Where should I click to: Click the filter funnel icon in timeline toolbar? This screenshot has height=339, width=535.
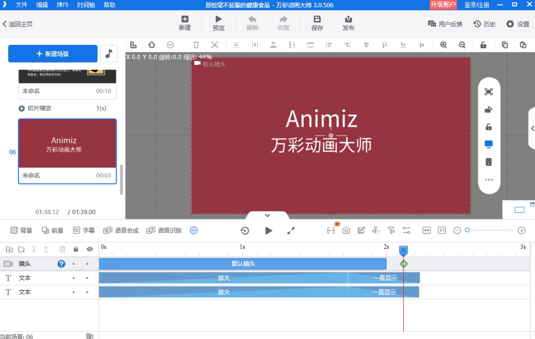pyautogui.click(x=391, y=231)
